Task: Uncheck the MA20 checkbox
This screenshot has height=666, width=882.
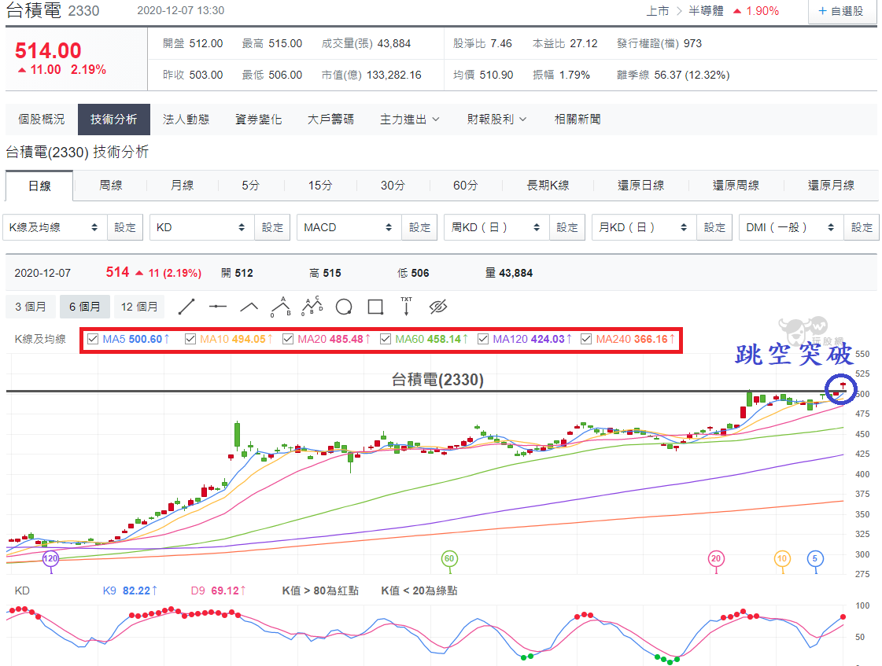Action: point(288,339)
